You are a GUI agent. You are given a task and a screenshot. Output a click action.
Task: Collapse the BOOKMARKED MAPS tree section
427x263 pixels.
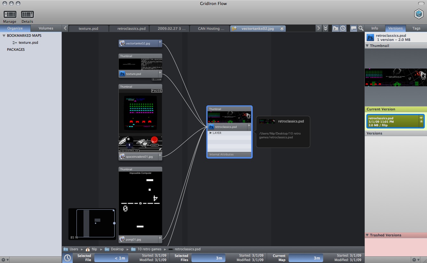click(x=4, y=36)
